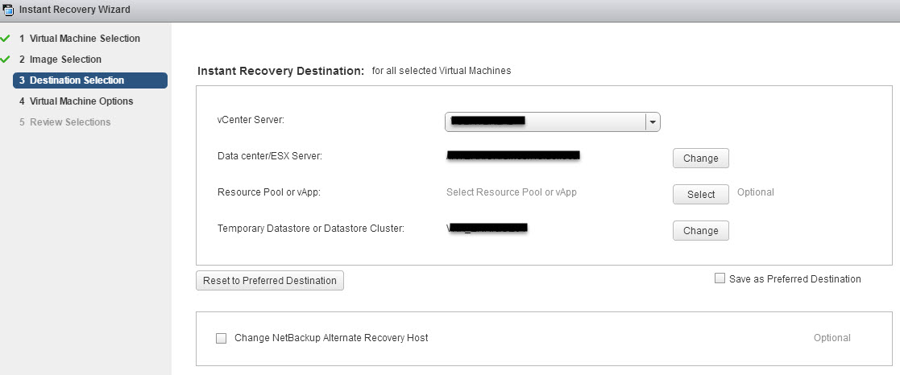Click the Instant Recovery Wizard title icon
The width and height of the screenshot is (900, 375).
(x=7, y=10)
